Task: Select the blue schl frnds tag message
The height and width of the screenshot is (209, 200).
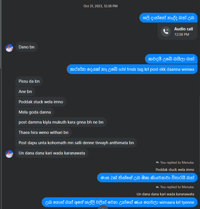Action: [132, 69]
